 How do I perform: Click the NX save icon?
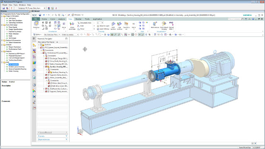pyautogui.click(x=40, y=15)
